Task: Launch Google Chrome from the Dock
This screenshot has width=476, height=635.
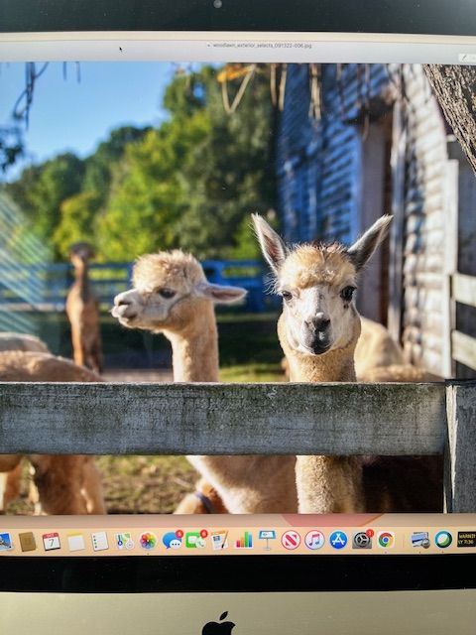Action: click(x=386, y=540)
